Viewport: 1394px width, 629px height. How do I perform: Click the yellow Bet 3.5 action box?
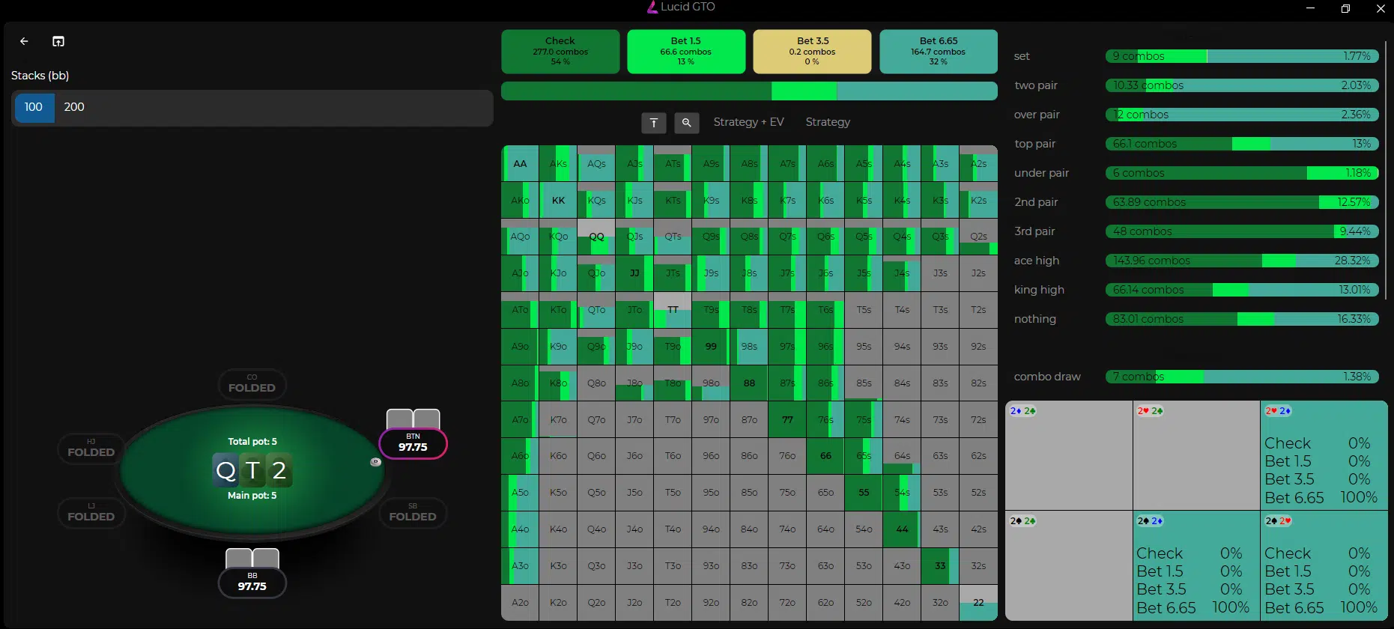click(x=812, y=52)
